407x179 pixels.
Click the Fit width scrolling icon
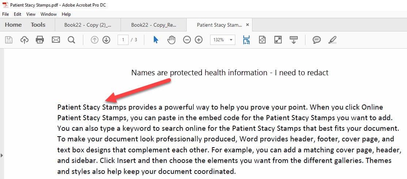click(246, 40)
